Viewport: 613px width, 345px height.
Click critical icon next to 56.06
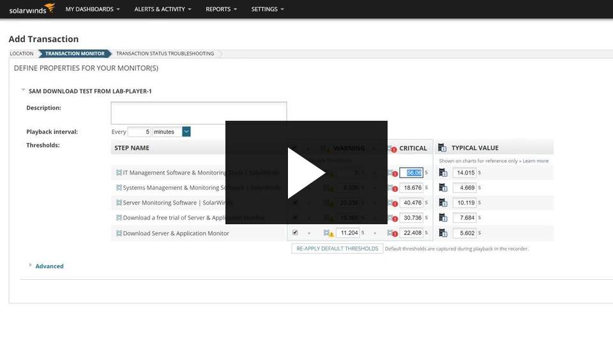393,173
